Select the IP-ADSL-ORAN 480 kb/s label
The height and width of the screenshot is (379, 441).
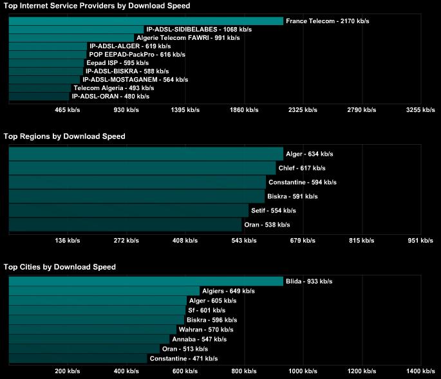[x=110, y=97]
